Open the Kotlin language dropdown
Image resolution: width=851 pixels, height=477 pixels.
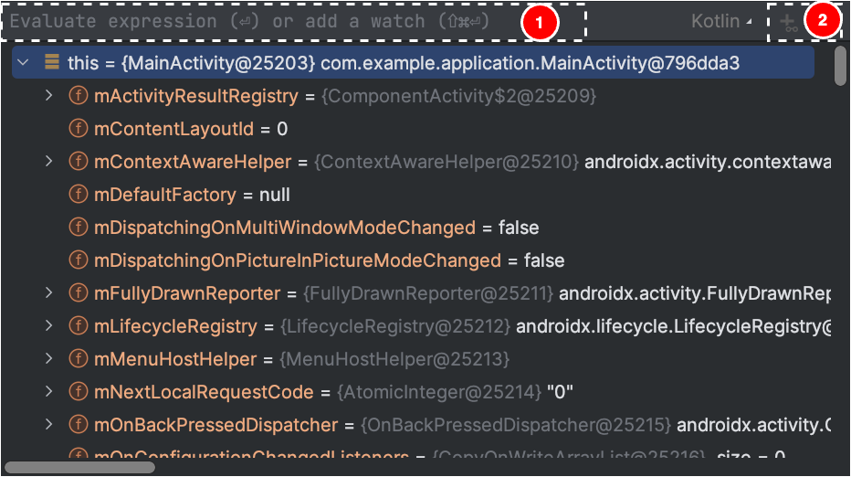pos(721,21)
